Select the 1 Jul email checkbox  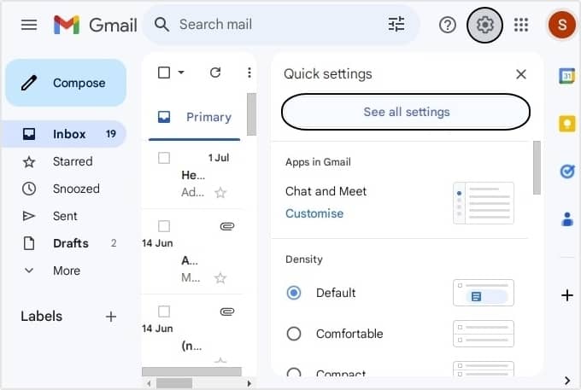164,158
